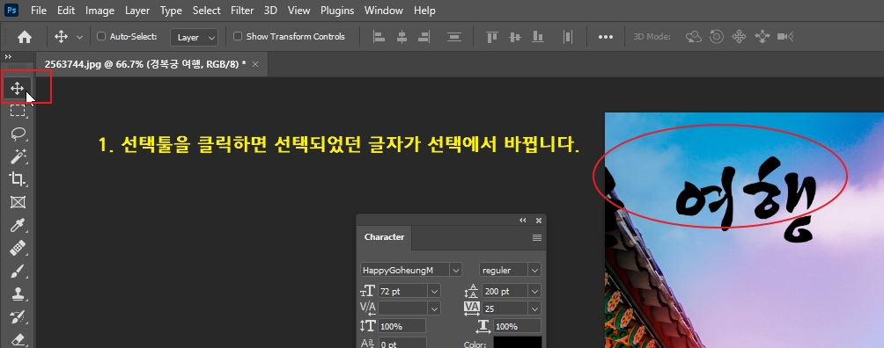Open the Plugins menu
The height and width of the screenshot is (348, 884).
[337, 11]
